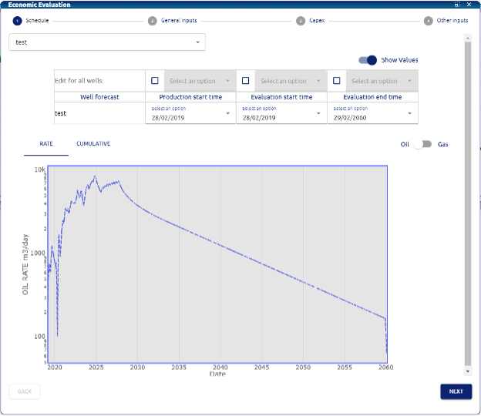This screenshot has width=481, height=416.
Task: Click the NEXT button
Action: click(456, 391)
